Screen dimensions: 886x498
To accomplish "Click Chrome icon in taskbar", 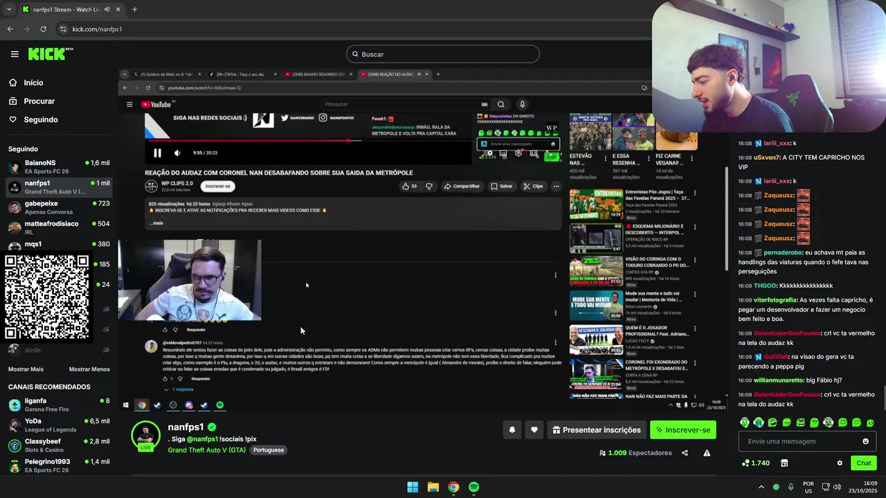I will [453, 487].
